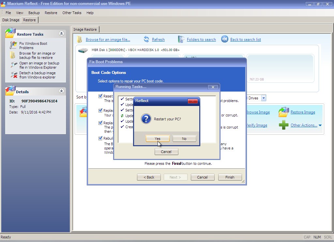Click the Open image in Windows Explorer icon
Image resolution: width=334 pixels, height=242 pixels.
click(x=13, y=65)
